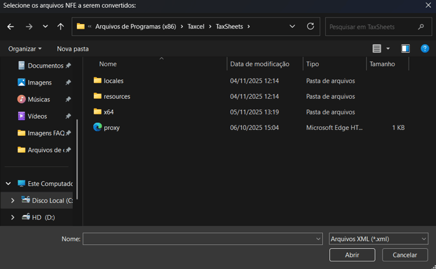
Task: Select the x64 folder
Action: [x=108, y=112]
